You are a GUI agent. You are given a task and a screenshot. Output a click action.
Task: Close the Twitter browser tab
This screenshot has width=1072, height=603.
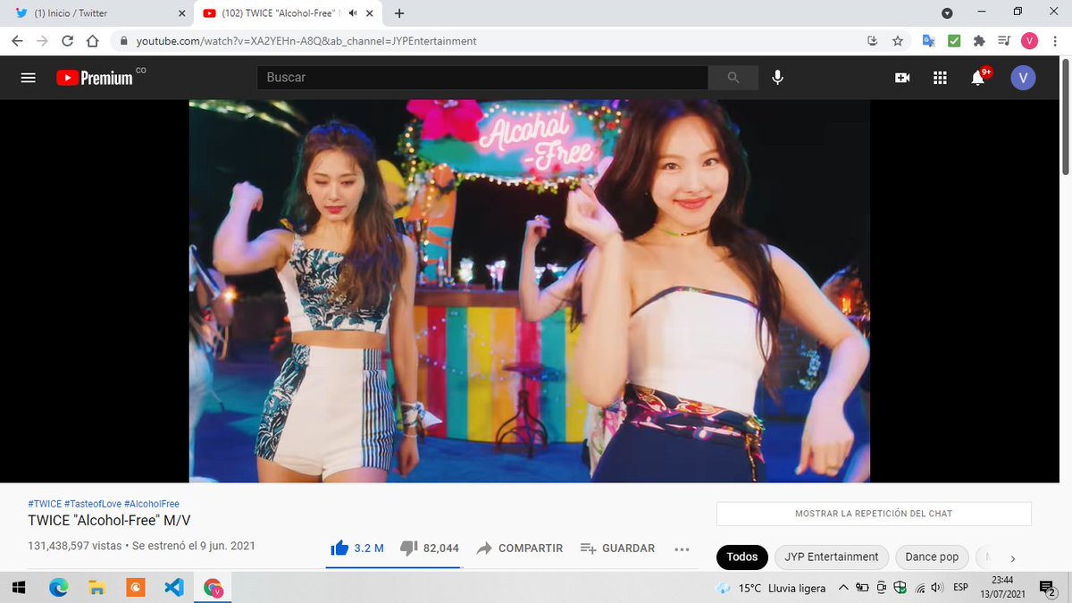[x=181, y=13]
